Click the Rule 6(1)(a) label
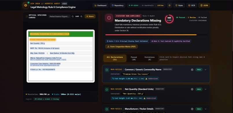This screenshot has height=113, width=233. [x=116, y=69]
